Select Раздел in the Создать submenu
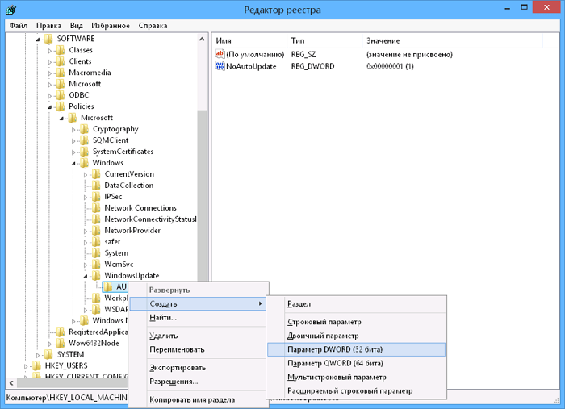The image size is (565, 409). (x=299, y=304)
